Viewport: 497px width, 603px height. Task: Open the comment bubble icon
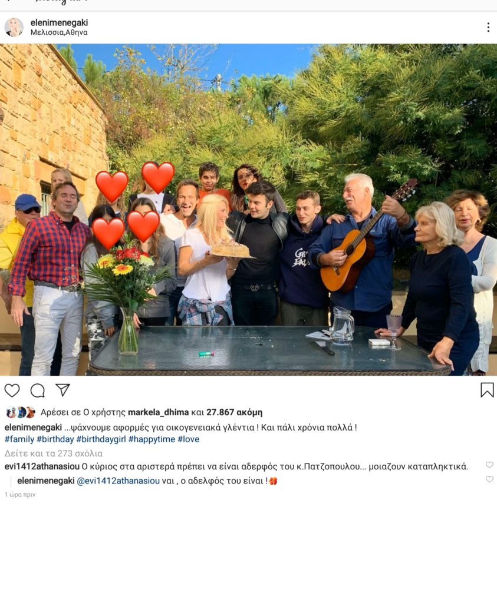click(38, 390)
